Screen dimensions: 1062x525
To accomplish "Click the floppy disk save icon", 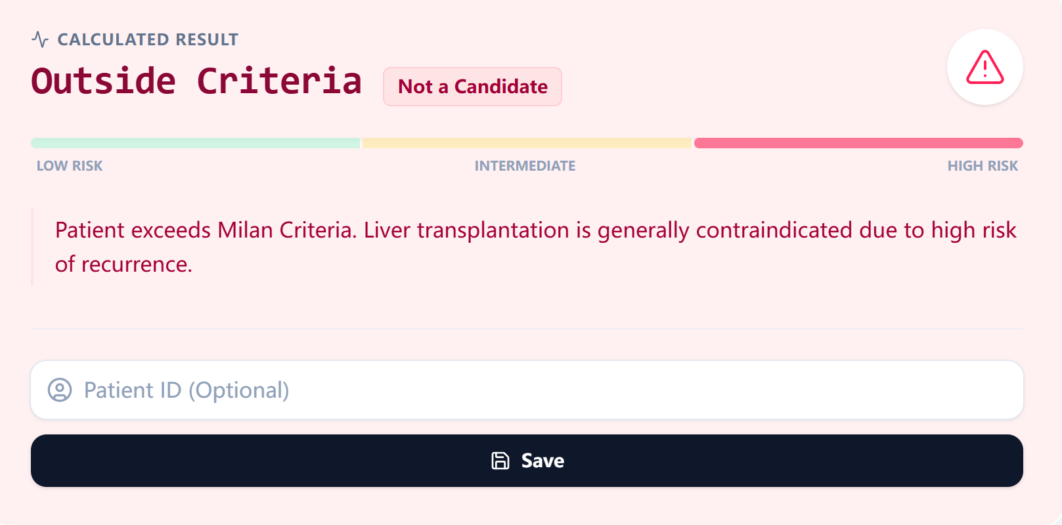I will [x=500, y=461].
